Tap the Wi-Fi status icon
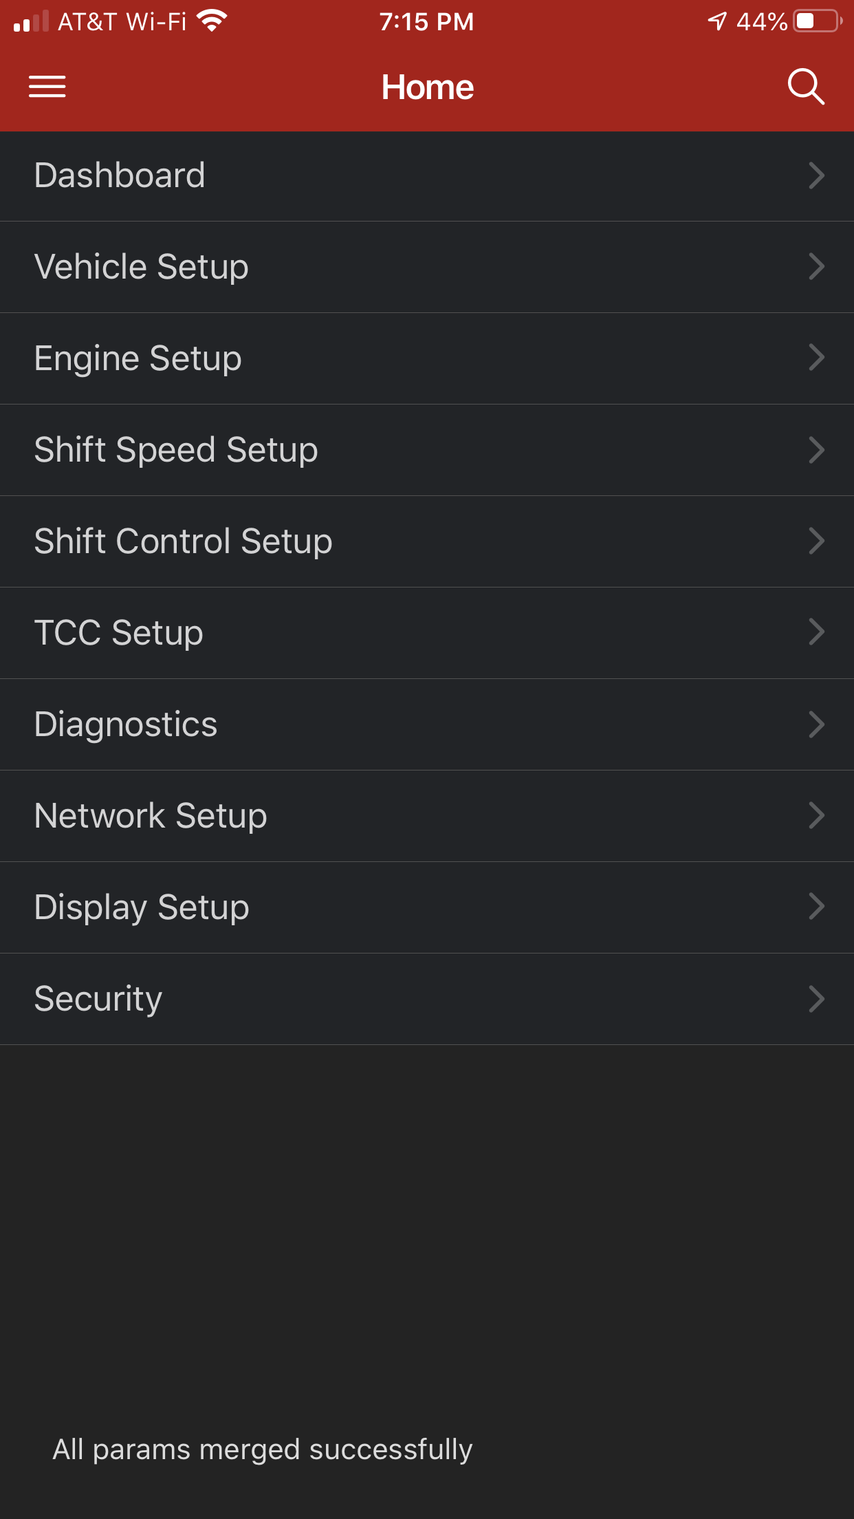Image resolution: width=854 pixels, height=1519 pixels. click(212, 21)
